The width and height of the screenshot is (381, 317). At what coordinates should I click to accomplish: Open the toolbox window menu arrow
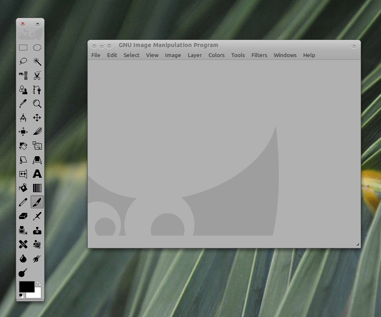tap(37, 24)
